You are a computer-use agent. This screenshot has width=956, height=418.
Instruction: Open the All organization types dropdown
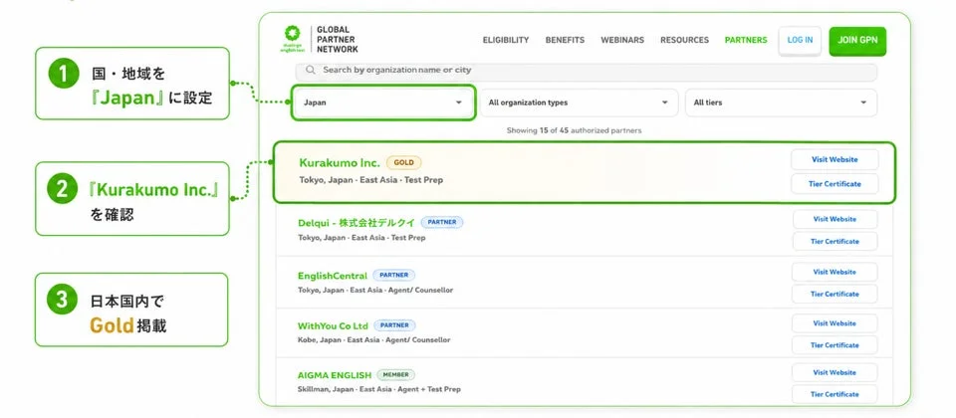579,103
